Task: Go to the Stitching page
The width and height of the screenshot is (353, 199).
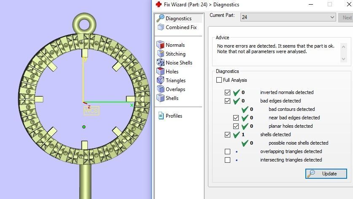Action: coord(175,54)
